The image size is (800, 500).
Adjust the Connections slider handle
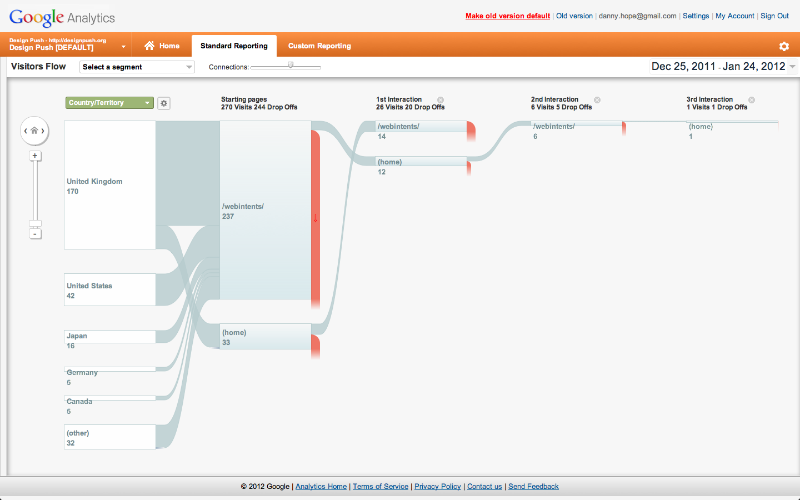click(x=290, y=64)
